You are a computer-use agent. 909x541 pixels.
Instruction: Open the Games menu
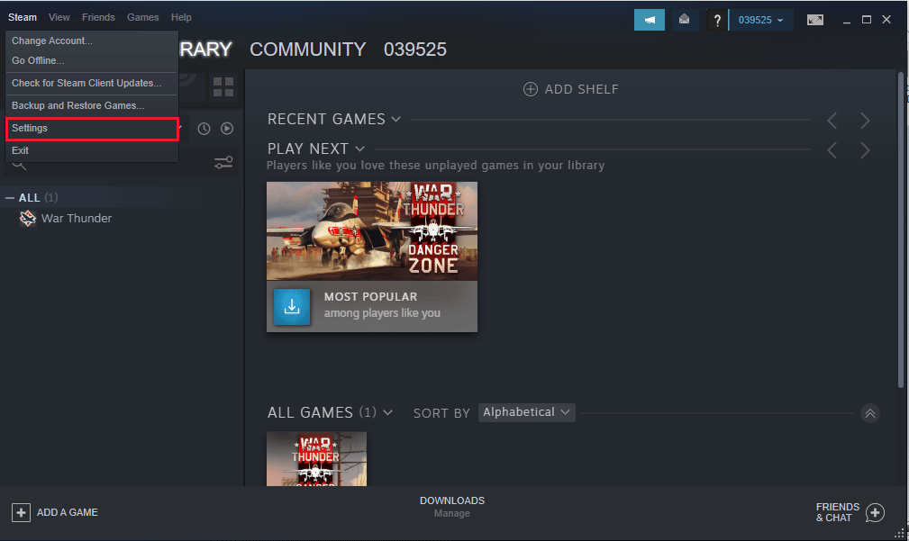[x=142, y=17]
